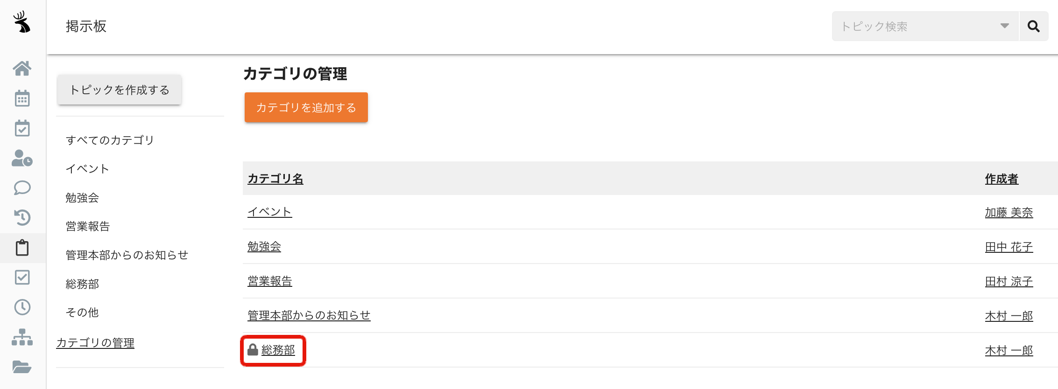Open the checkbox task icon in sidebar
This screenshot has height=389, width=1058.
tap(22, 278)
